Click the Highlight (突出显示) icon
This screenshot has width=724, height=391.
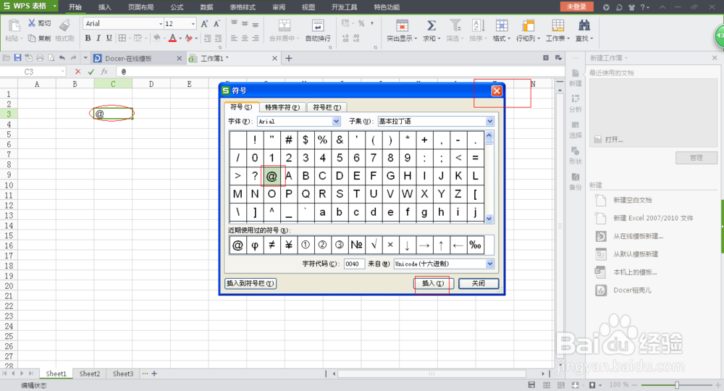[x=402, y=25]
